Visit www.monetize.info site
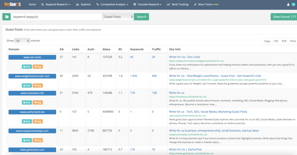 27,103
